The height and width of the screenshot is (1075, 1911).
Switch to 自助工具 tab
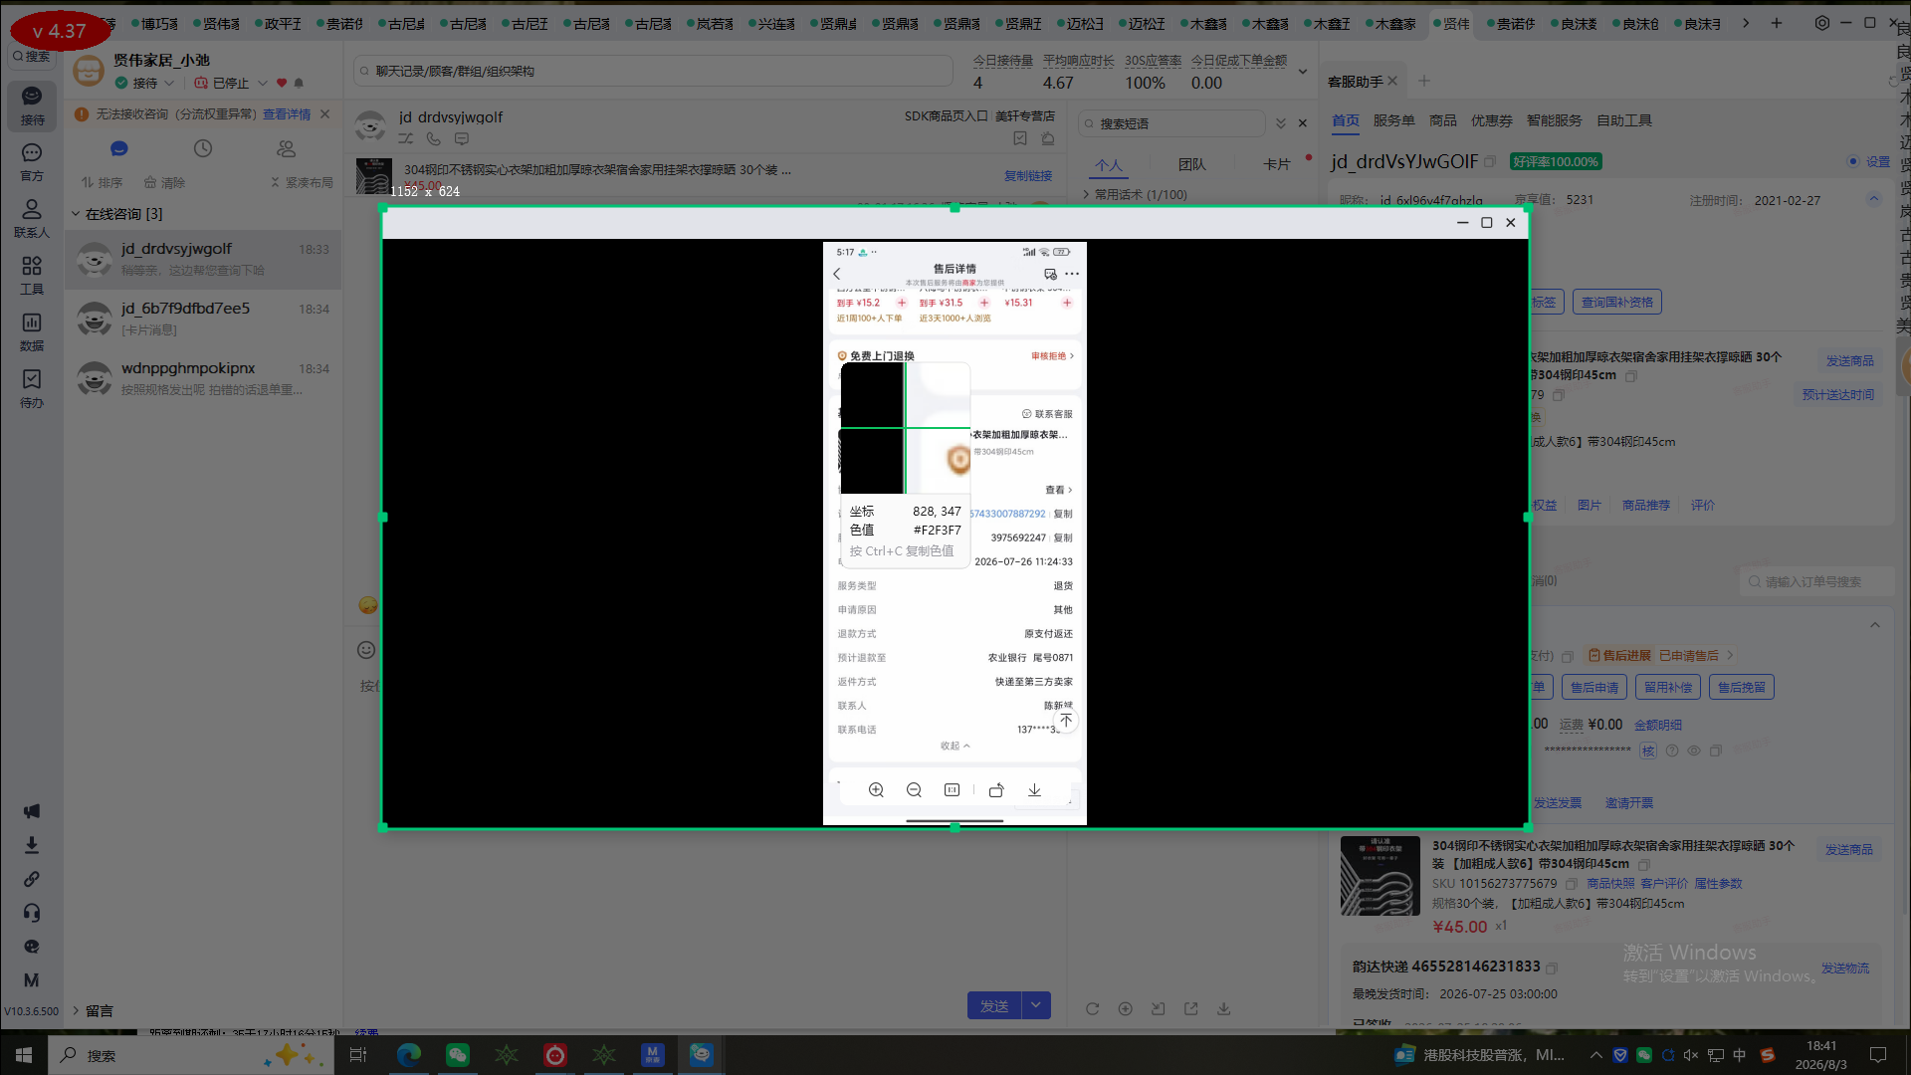1624,120
